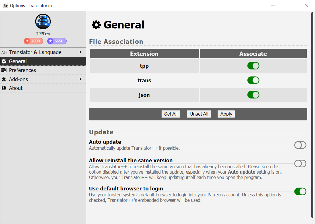Click the vertical scrollbar on the right
315x224 pixels.
tap(312, 115)
